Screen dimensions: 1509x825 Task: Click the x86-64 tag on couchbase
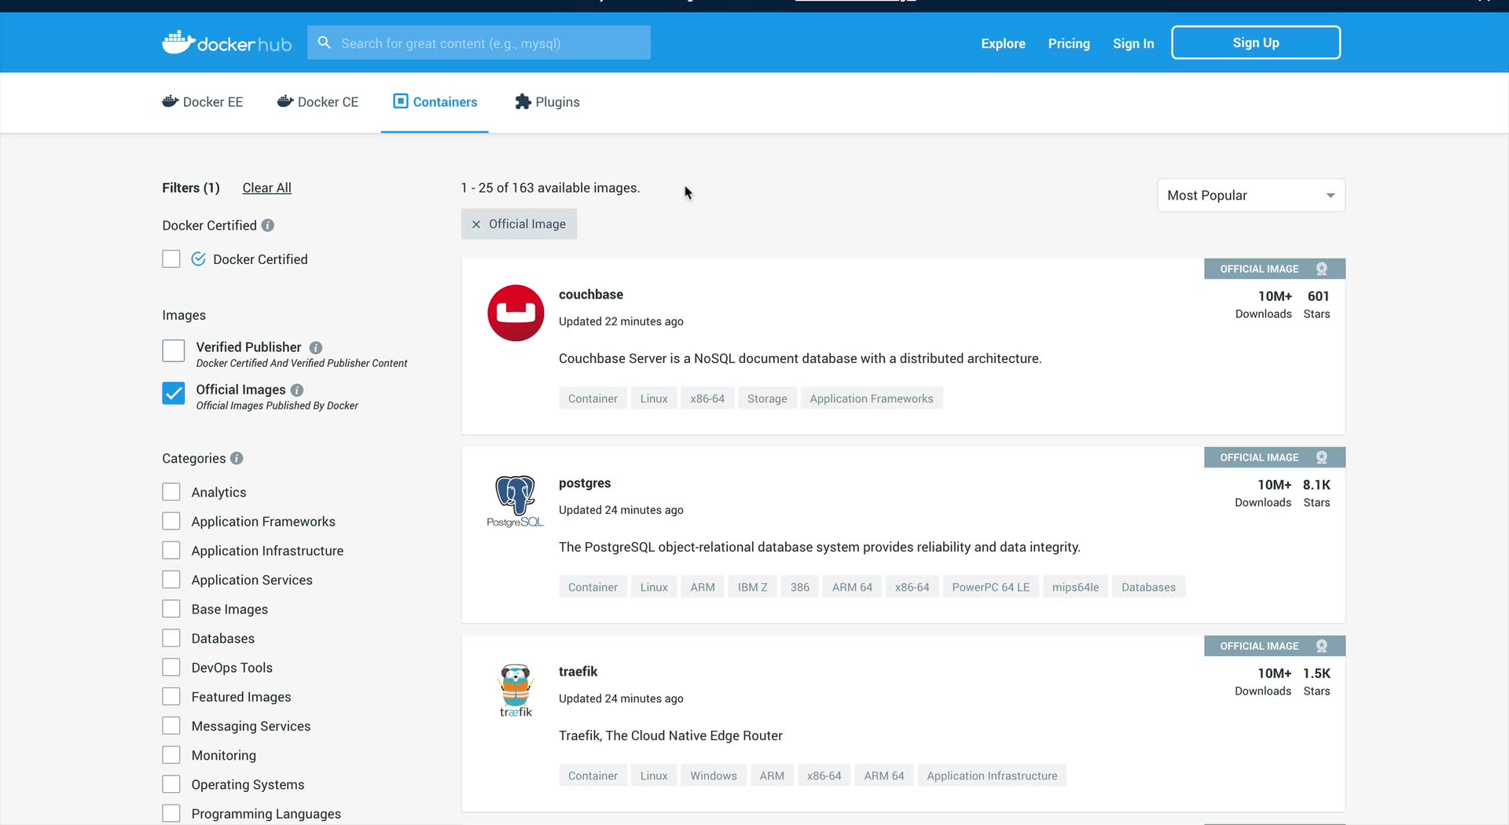[707, 398]
